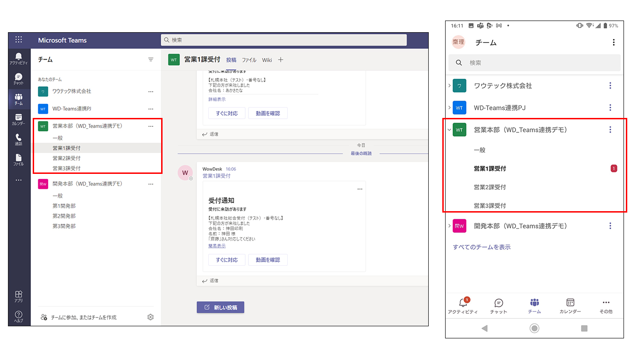The width and height of the screenshot is (638, 358).
Task: Click すぐに対応 in the upper card
Action: (227, 113)
